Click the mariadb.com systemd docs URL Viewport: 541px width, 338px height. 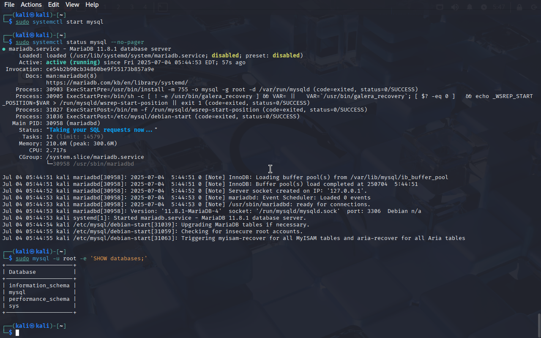click(117, 83)
